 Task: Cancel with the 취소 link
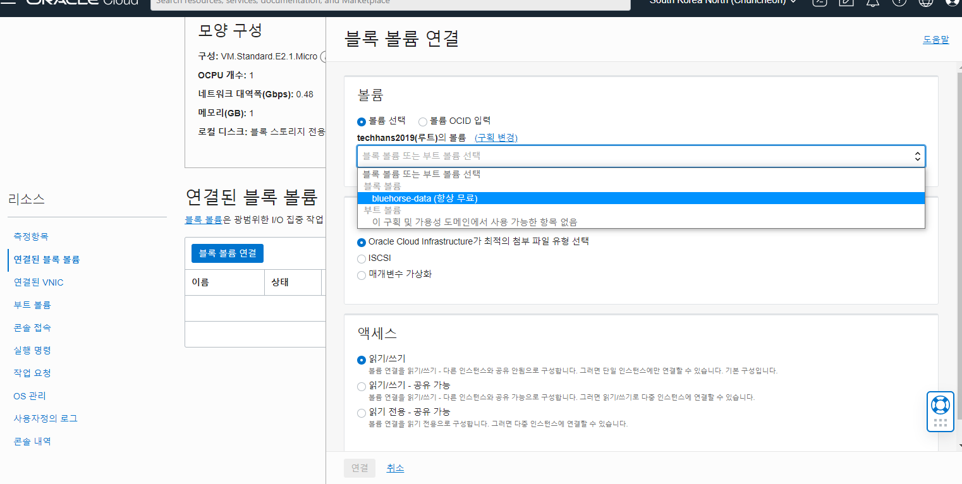pyautogui.click(x=395, y=468)
